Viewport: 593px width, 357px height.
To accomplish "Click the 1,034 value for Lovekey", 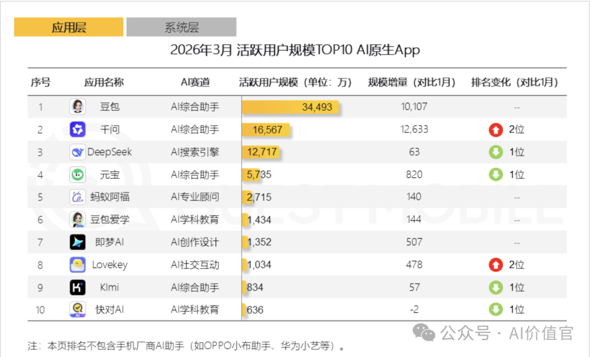I will pos(259,265).
